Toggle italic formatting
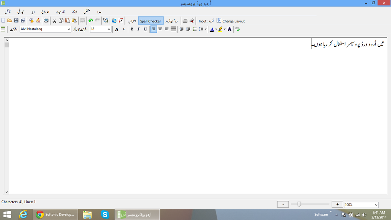Screen dimensions: 391x220 click(138, 29)
